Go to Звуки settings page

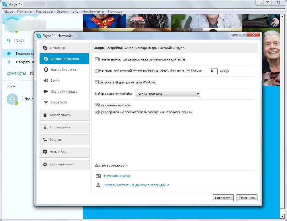click(x=64, y=81)
